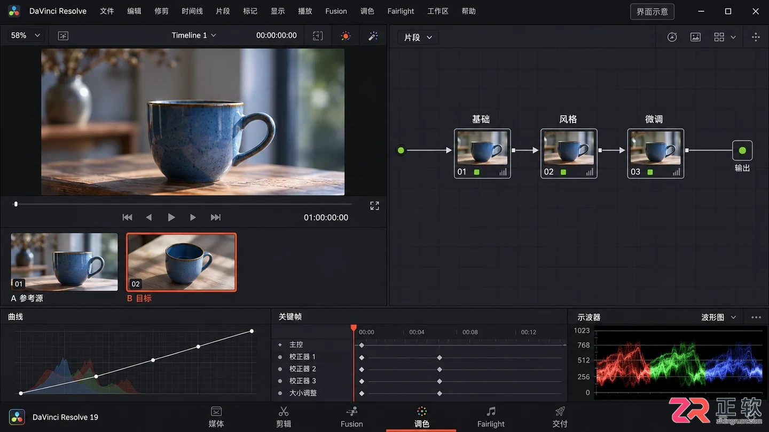Play the clip forward
This screenshot has width=769, height=432.
(x=171, y=217)
